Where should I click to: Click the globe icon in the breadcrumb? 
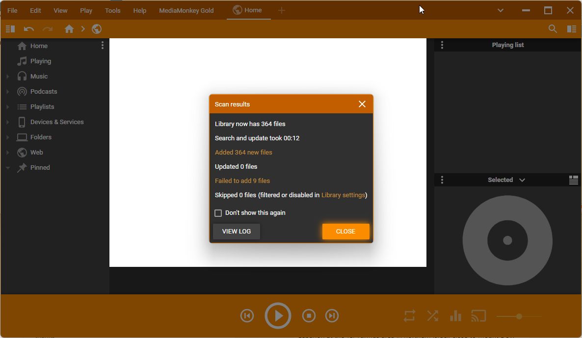point(97,29)
